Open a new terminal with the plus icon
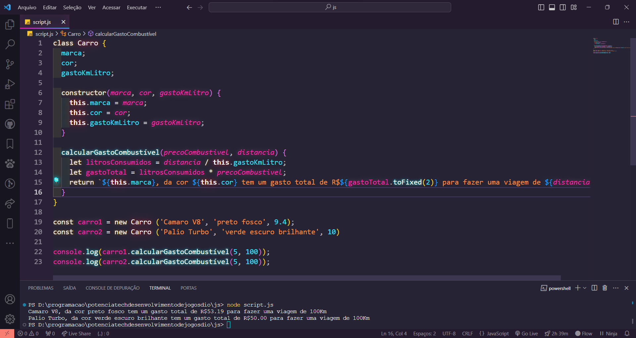This screenshot has height=338, width=636. coord(577,288)
